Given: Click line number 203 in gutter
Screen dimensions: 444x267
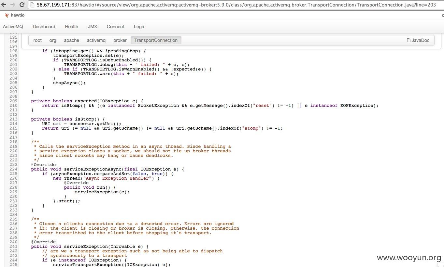Looking at the screenshot, I should pos(13,73).
